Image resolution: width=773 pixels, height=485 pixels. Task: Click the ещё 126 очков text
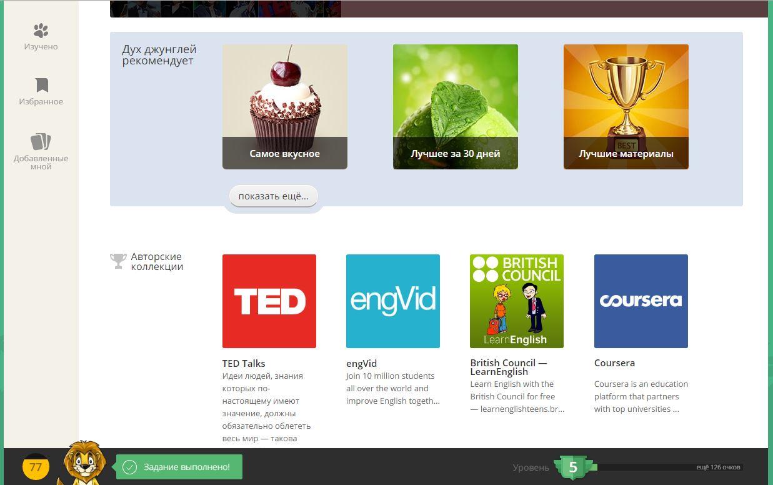pos(718,467)
